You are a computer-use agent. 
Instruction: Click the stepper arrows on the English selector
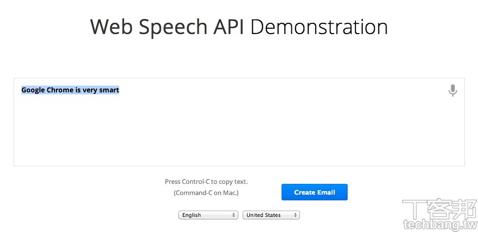[x=234, y=215]
